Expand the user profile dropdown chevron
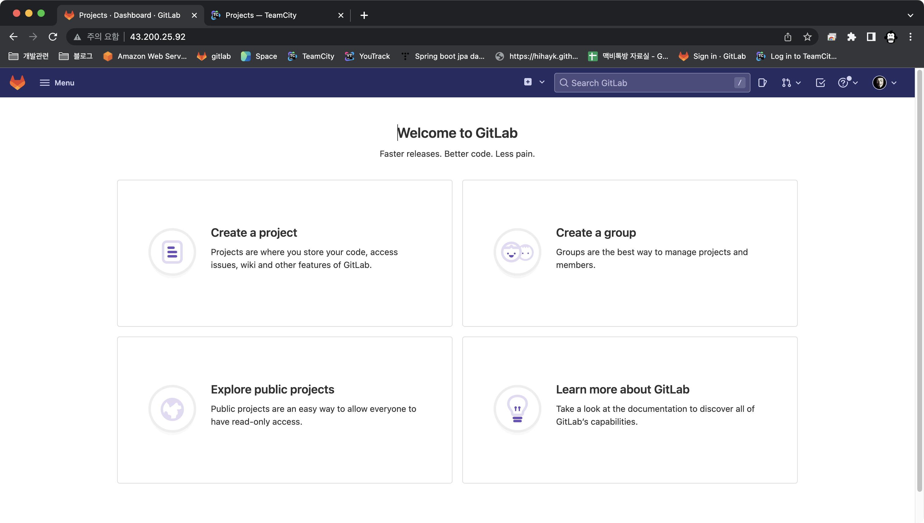 point(894,83)
